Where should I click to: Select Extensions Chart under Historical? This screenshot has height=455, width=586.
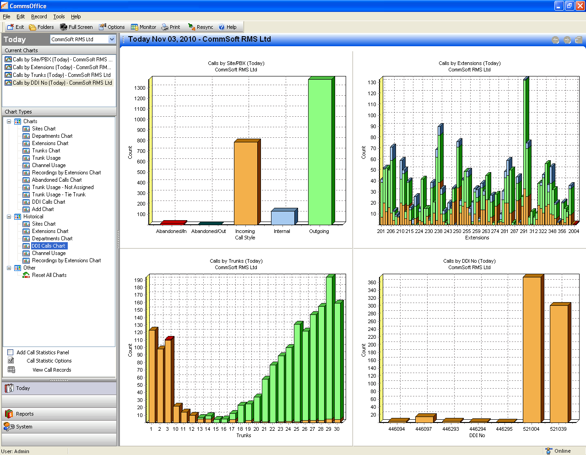click(x=50, y=231)
